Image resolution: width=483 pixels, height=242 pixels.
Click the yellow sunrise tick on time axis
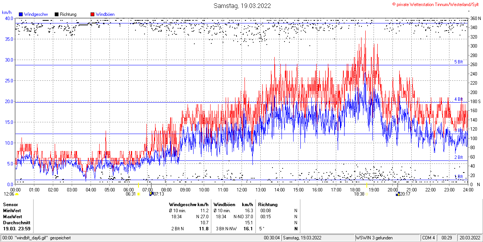[138, 185]
